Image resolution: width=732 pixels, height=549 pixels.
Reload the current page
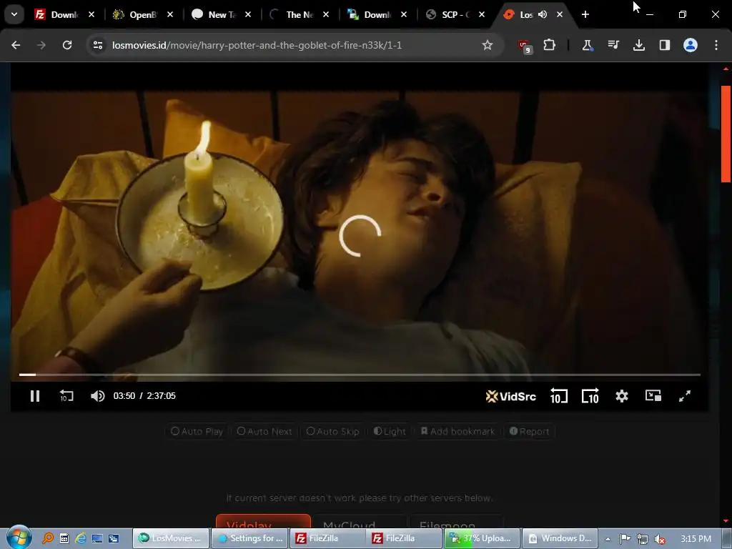point(67,45)
